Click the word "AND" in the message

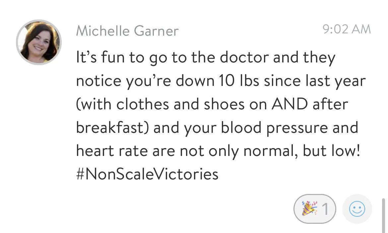click(x=290, y=104)
